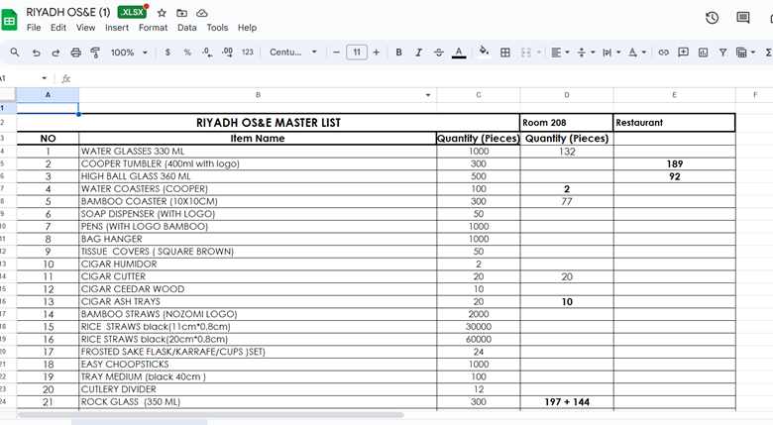This screenshot has width=773, height=425.
Task: Open the fill color bucket
Action: pyautogui.click(x=484, y=53)
